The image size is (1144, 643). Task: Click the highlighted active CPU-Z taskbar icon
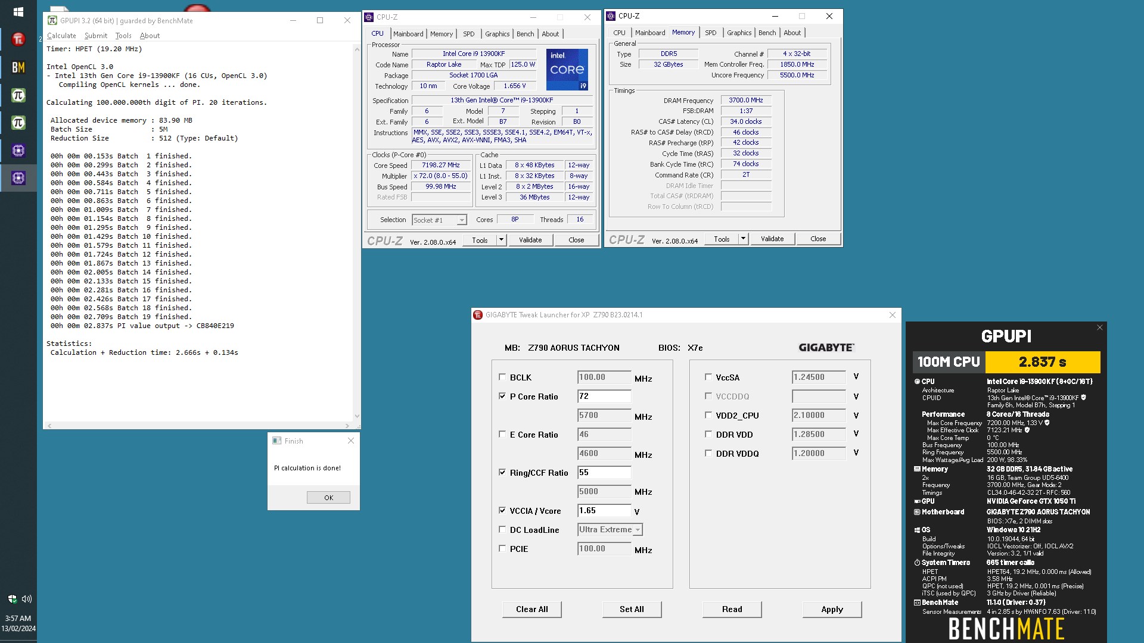[18, 178]
